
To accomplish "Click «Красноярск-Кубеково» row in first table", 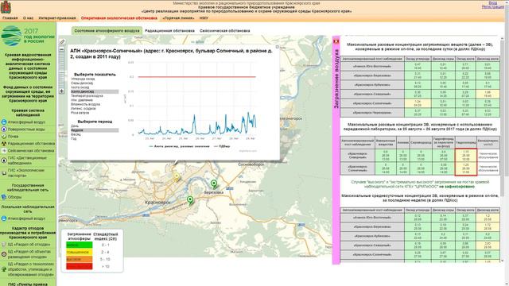I will (x=420, y=85).
